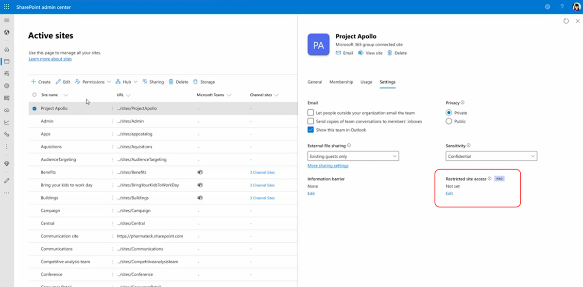Open the External file sharing dropdown

pos(353,156)
